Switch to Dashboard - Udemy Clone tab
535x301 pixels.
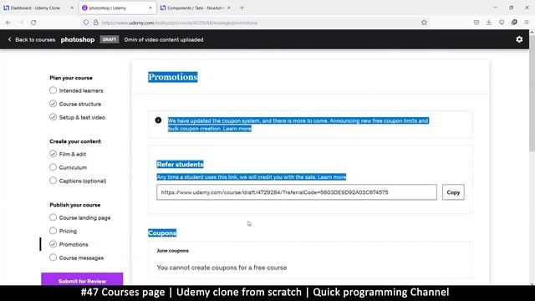[35, 8]
